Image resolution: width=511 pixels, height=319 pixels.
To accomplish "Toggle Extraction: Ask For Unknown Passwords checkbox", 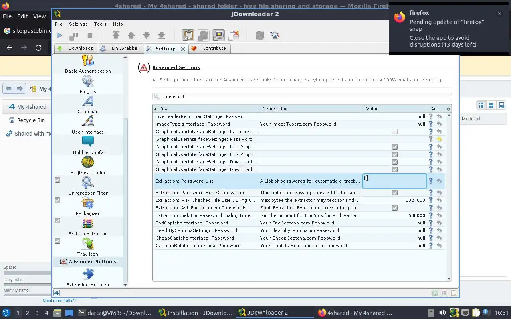I will (x=395, y=208).
